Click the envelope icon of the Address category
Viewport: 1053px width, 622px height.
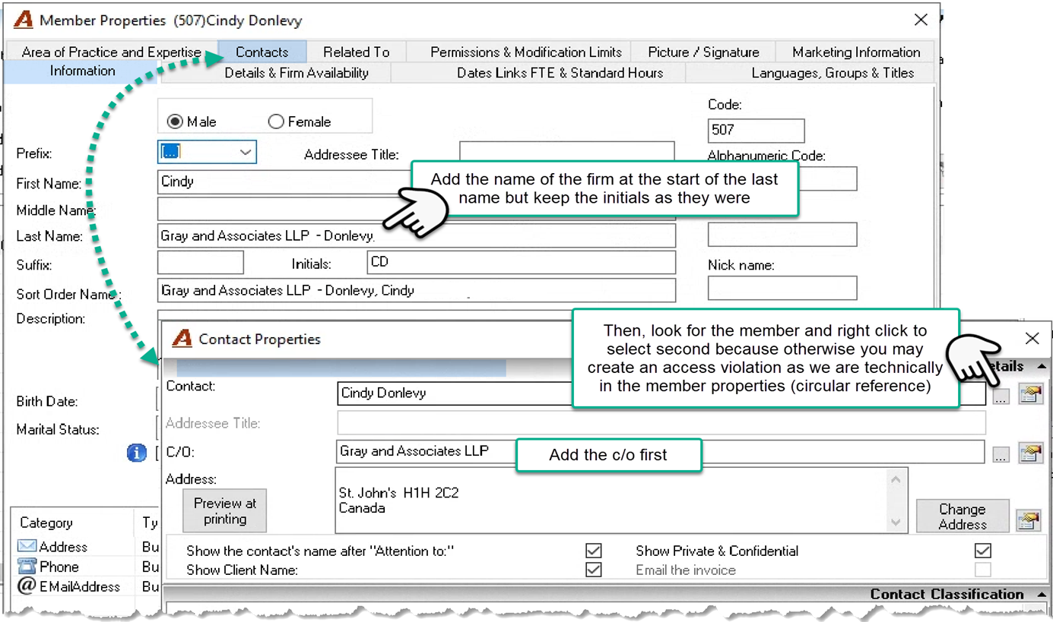point(27,546)
